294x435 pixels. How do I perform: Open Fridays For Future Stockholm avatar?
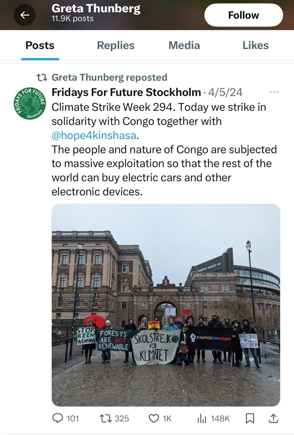[30, 104]
